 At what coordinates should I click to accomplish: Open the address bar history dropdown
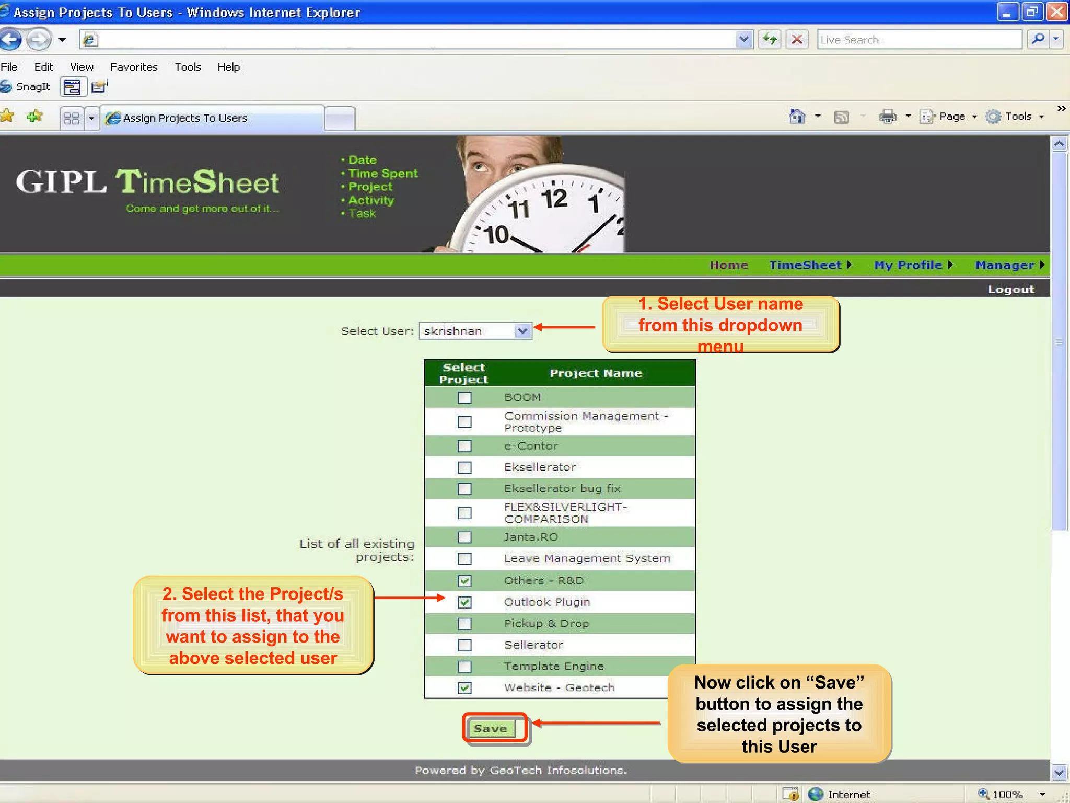[x=743, y=39]
